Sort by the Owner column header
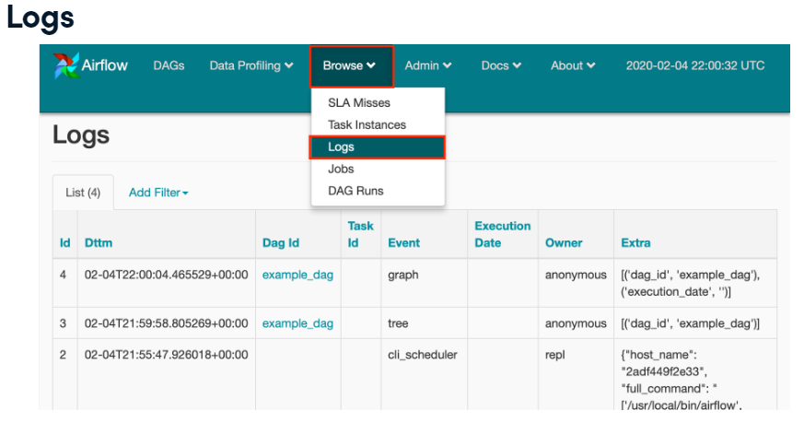This screenshot has width=804, height=422. pyautogui.click(x=564, y=243)
